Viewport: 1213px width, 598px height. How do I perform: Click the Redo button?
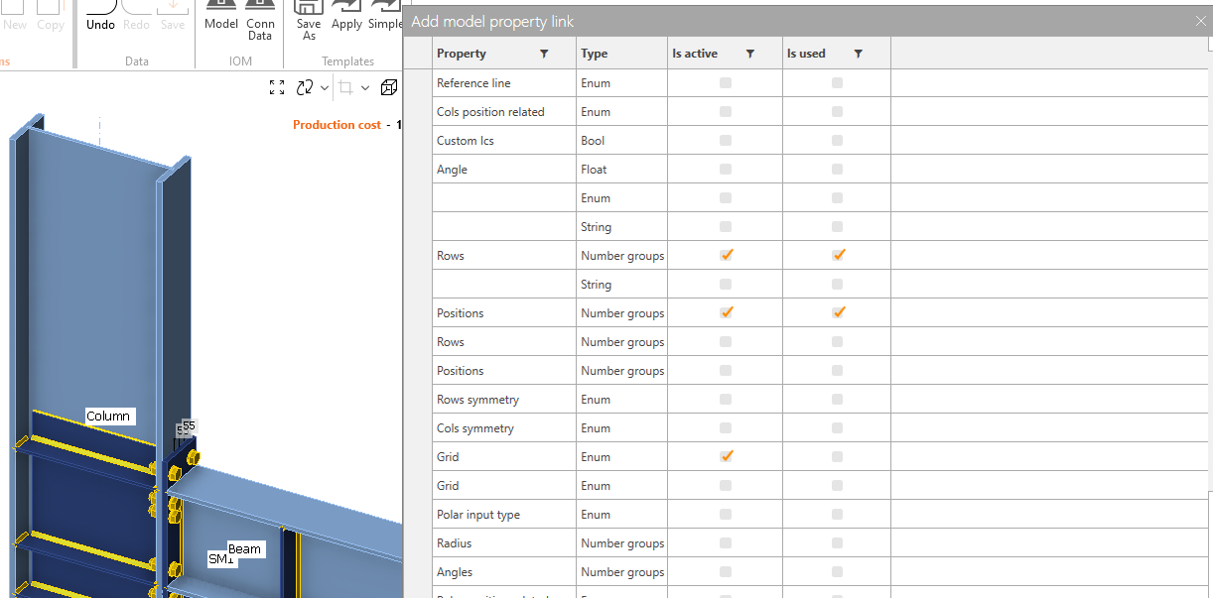[x=136, y=18]
